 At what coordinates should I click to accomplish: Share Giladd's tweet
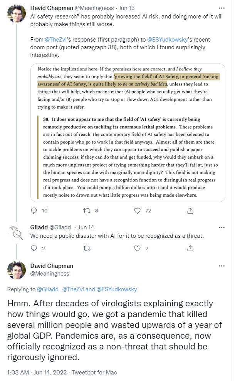click(x=190, y=248)
